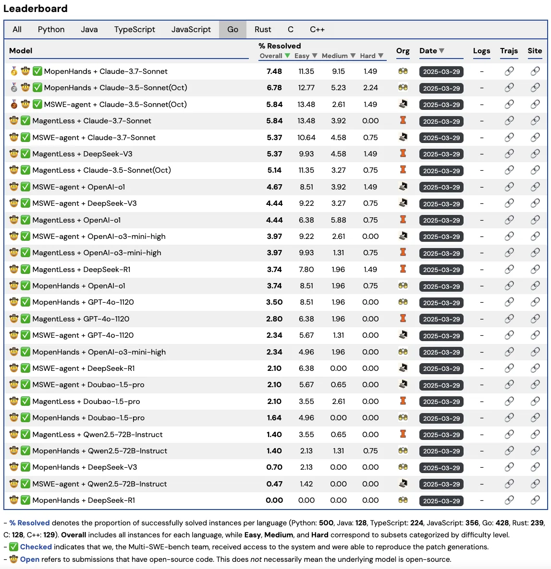This screenshot has width=551, height=569.
Task: Open Site link for MagentLess + Claude-3.5-Sonnet(Oct)
Action: [535, 170]
